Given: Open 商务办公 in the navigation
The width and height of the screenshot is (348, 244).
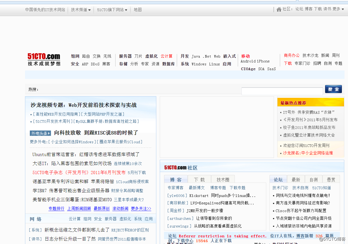Looking at the screenshot, I should click(x=292, y=55).
